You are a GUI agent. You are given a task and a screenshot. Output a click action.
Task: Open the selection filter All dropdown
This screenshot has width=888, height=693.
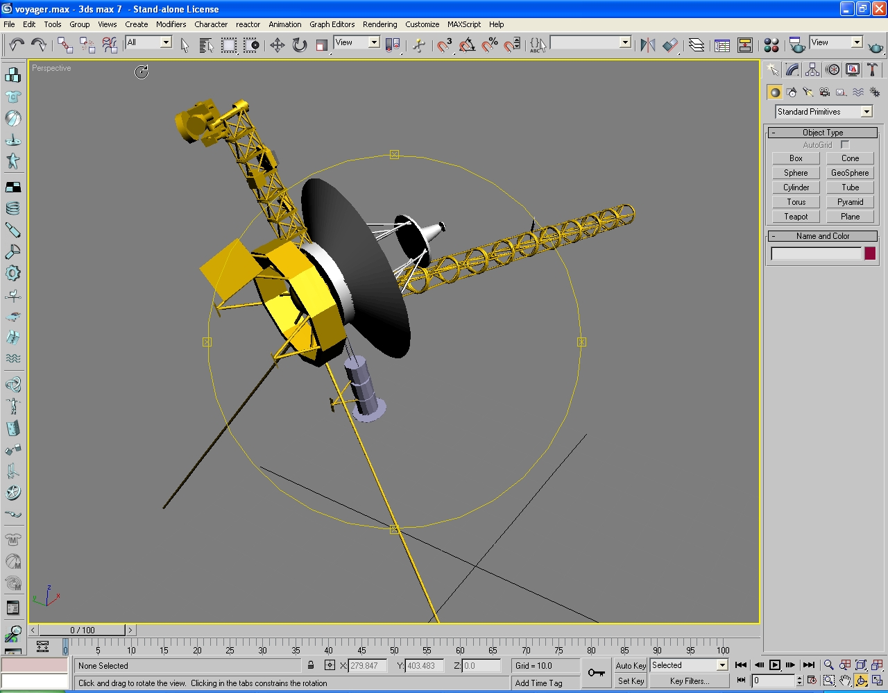166,42
